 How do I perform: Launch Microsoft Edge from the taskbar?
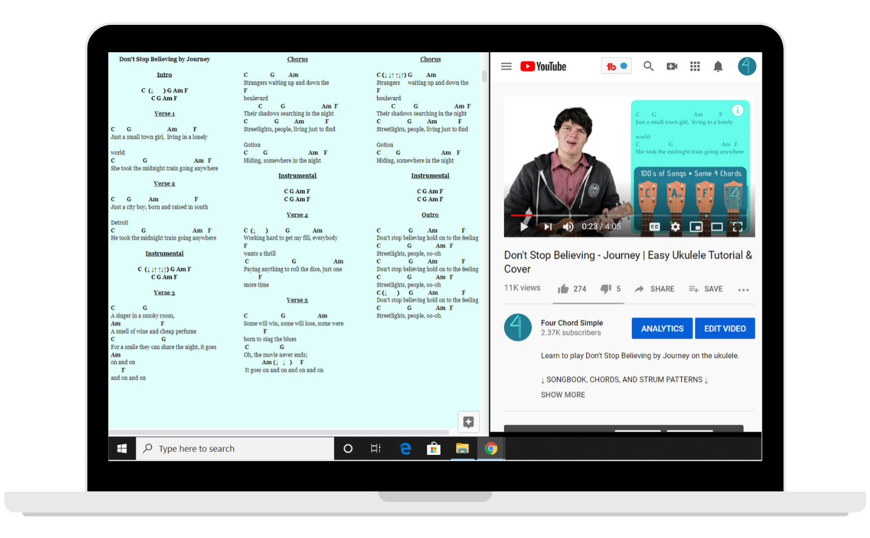[405, 449]
